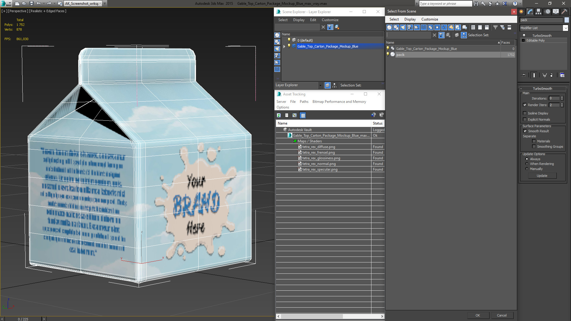Open the Hierarchy command panel tab
This screenshot has height=321, width=571.
(538, 12)
